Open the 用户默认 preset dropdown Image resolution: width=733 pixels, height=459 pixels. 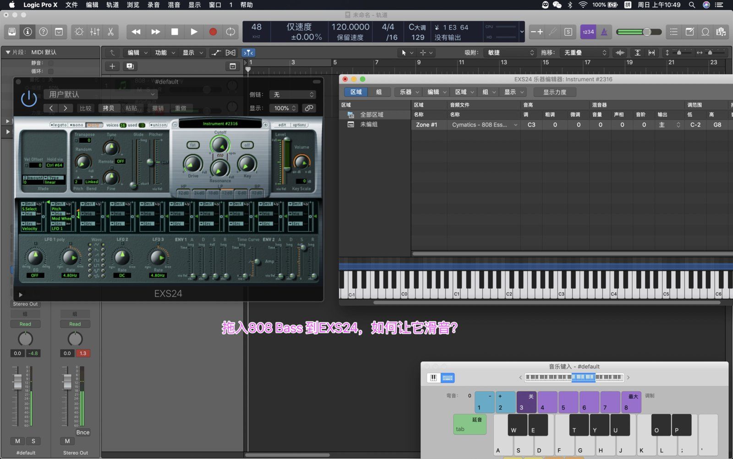pos(101,94)
